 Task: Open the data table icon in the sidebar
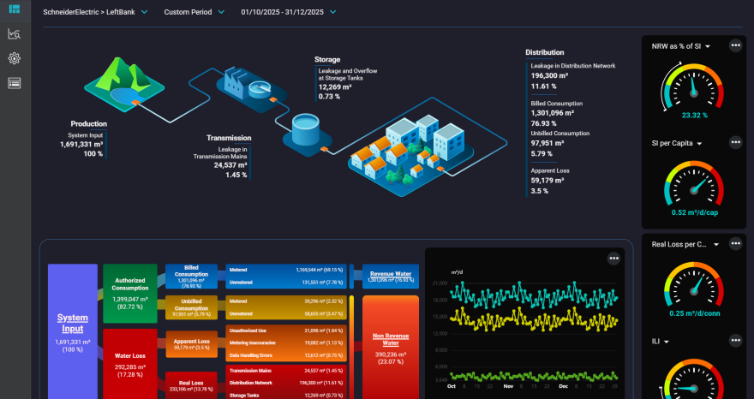click(15, 84)
